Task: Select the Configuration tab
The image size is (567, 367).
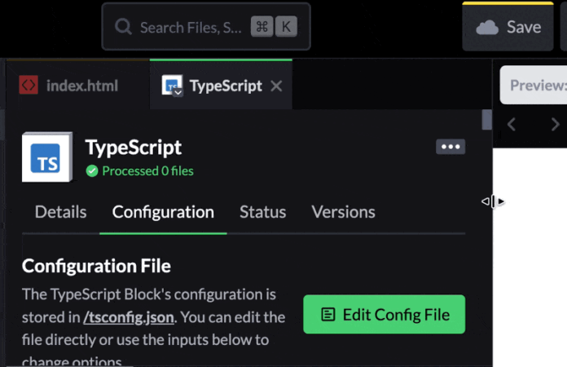Action: [x=163, y=212]
